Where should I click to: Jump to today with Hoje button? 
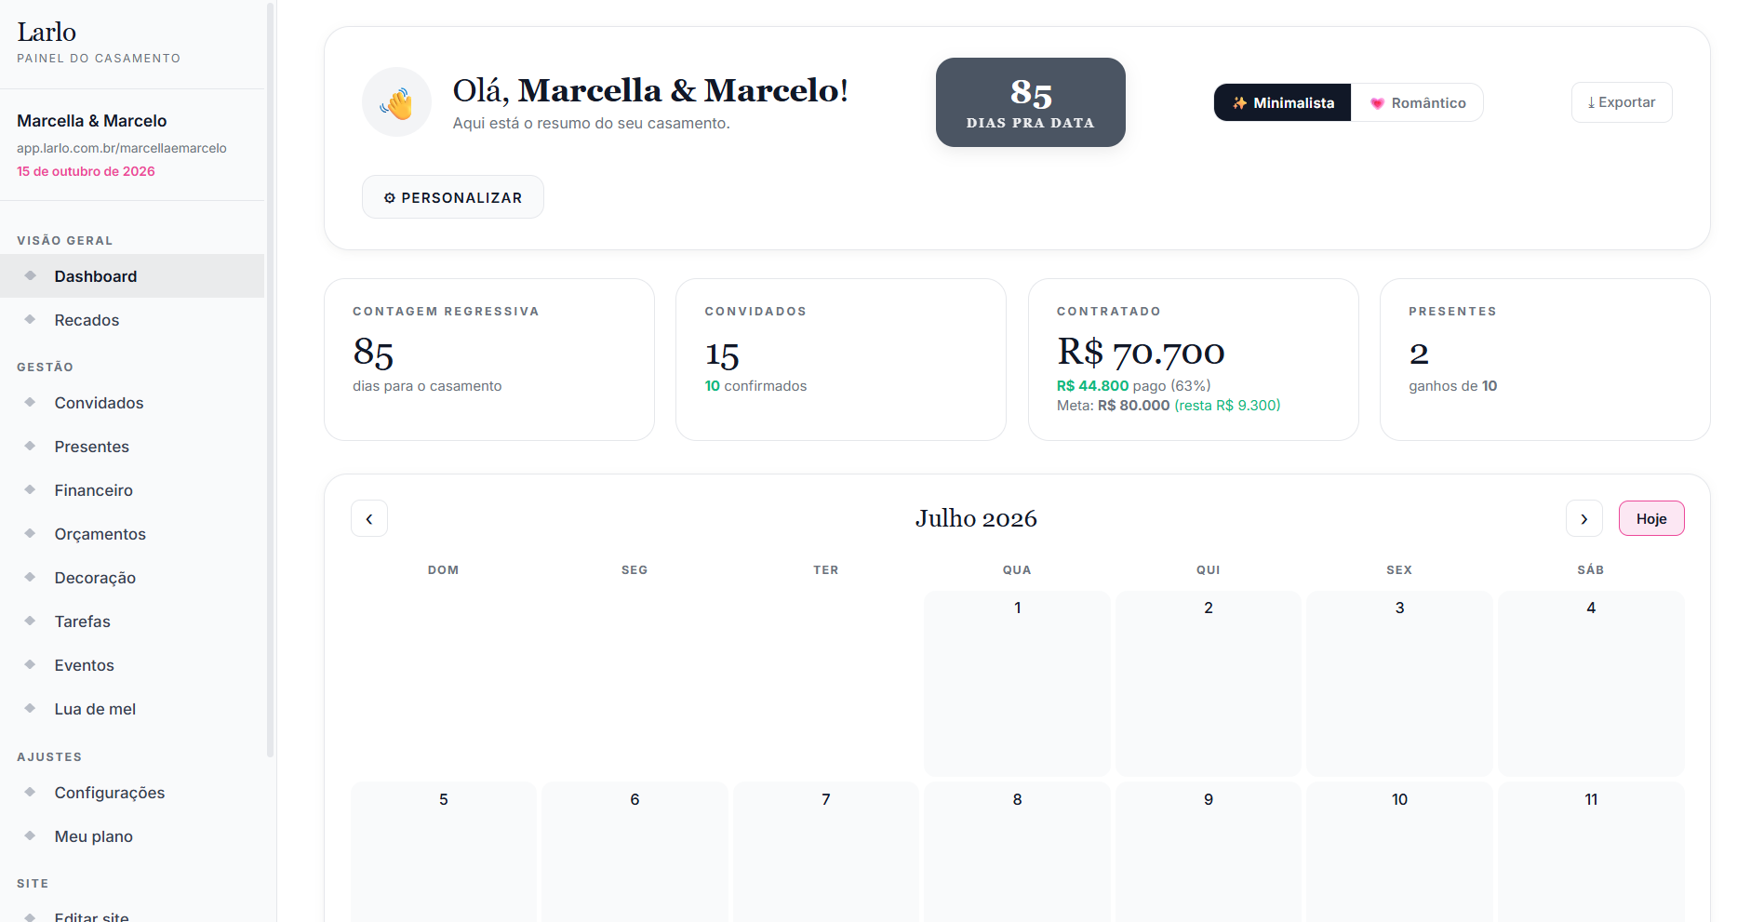[1651, 518]
